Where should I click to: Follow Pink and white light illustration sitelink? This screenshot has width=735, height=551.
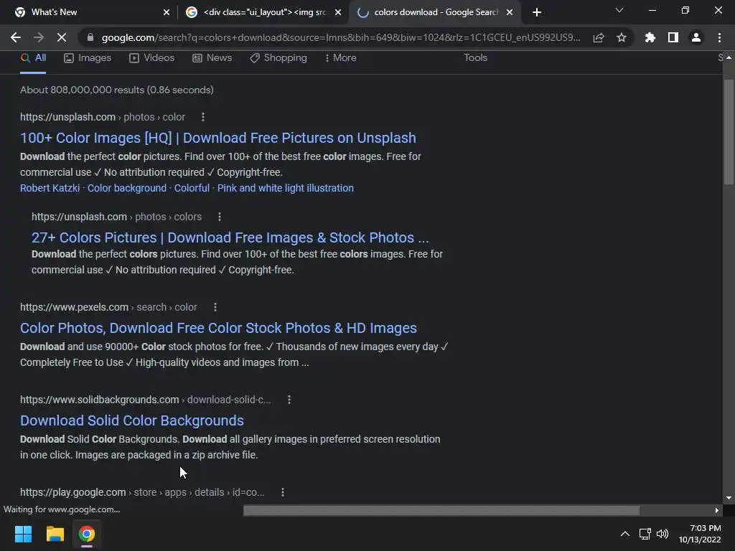286,189
